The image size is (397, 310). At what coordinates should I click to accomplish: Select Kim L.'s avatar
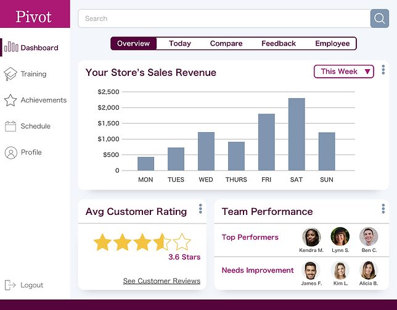click(x=340, y=270)
